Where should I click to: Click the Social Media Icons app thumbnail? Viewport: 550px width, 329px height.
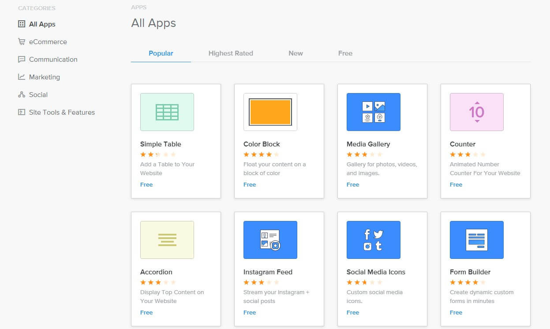373,240
